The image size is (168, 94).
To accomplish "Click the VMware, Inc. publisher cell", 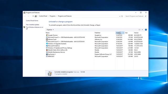I will (99, 39).
